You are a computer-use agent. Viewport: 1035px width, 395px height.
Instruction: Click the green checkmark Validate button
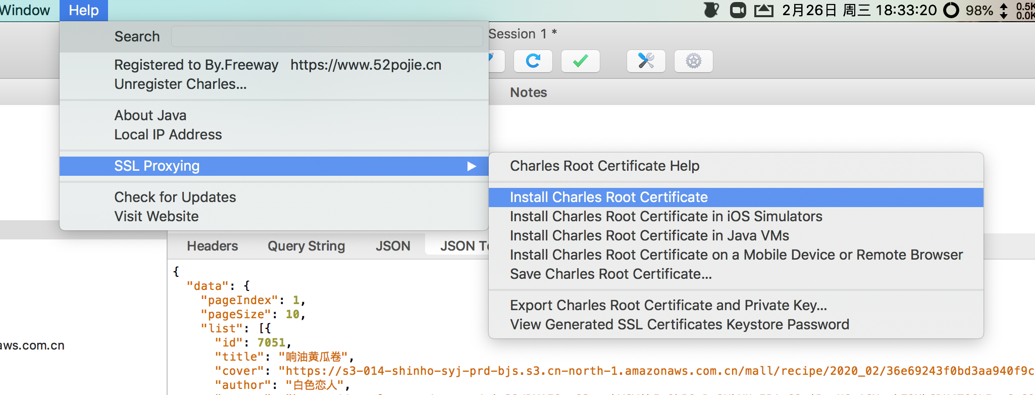(580, 61)
